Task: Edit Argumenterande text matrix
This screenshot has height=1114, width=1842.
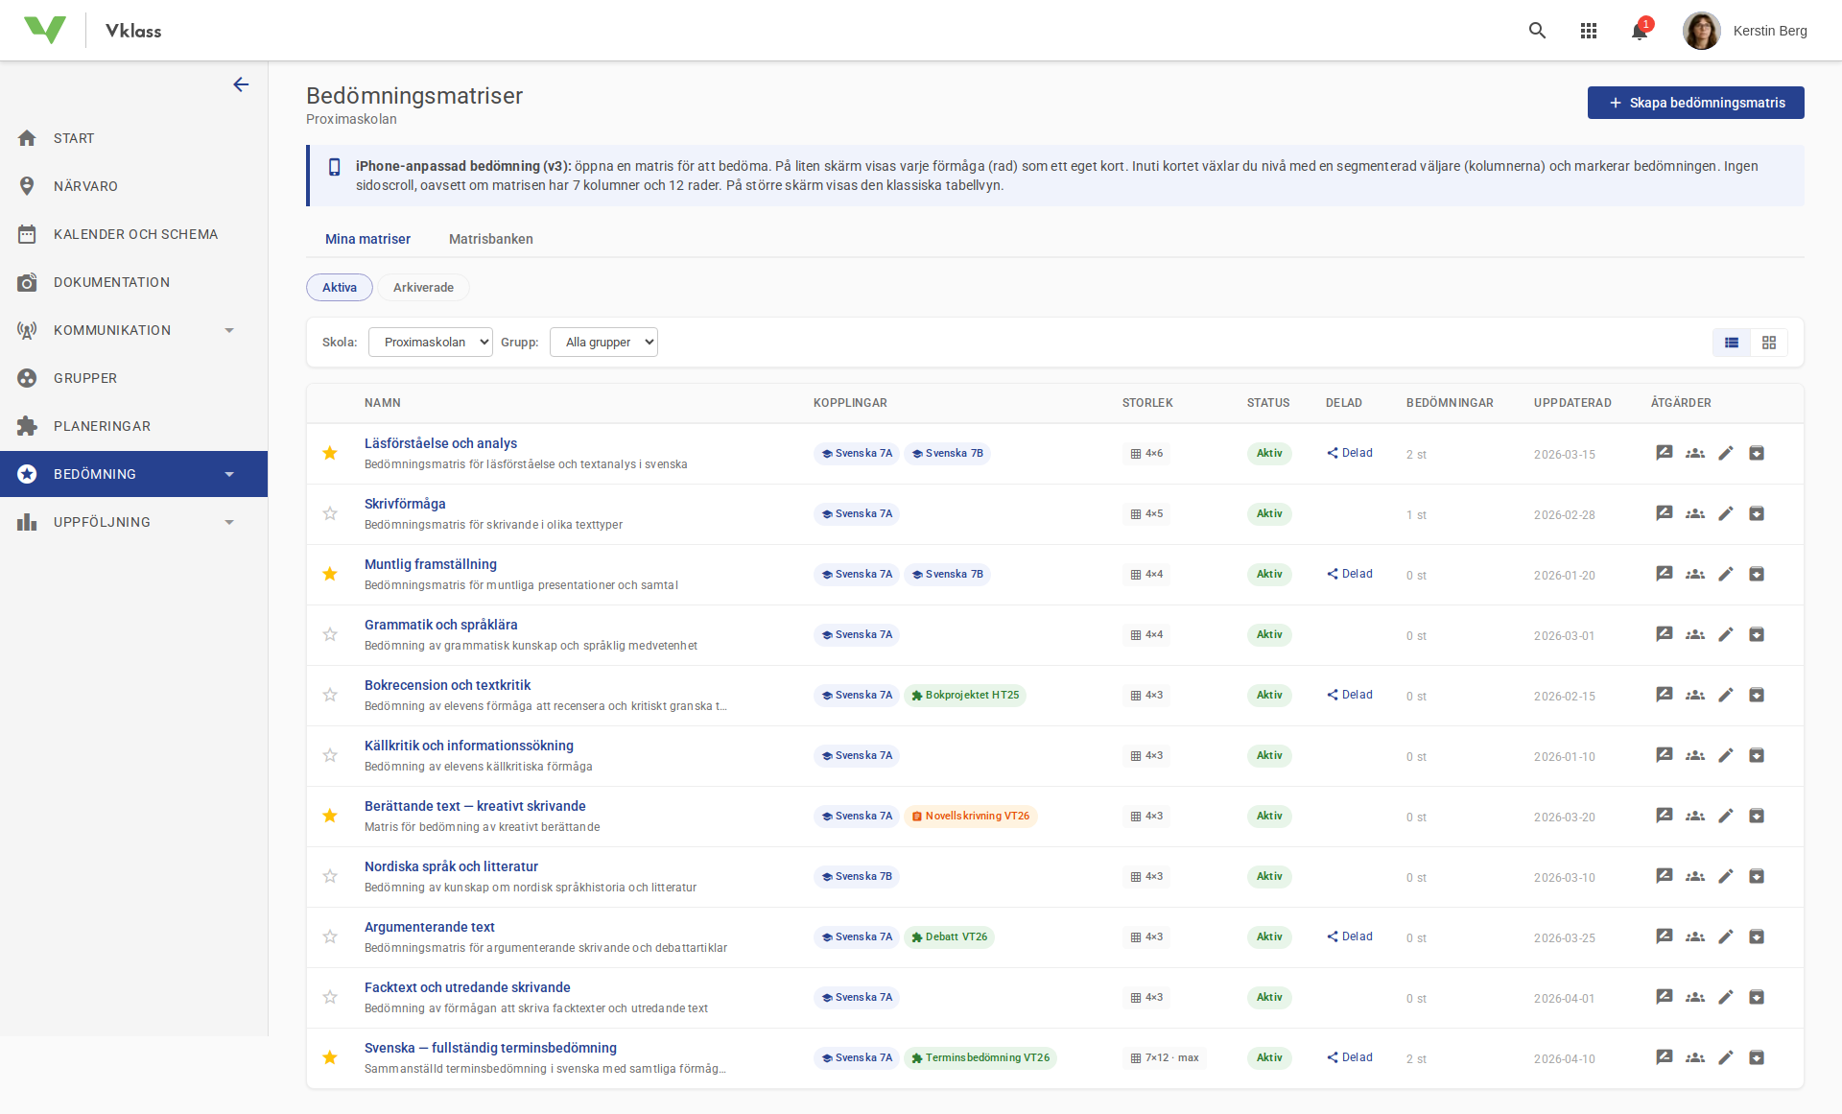Action: [x=1726, y=936]
